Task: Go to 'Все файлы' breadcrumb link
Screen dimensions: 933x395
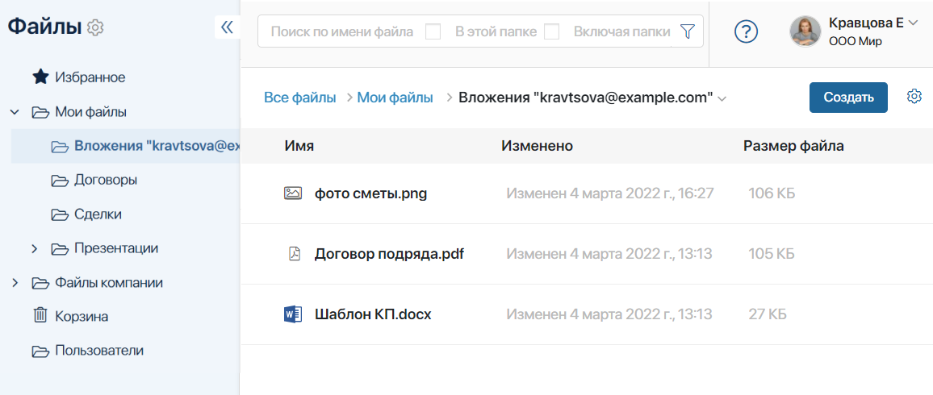Action: [x=300, y=98]
